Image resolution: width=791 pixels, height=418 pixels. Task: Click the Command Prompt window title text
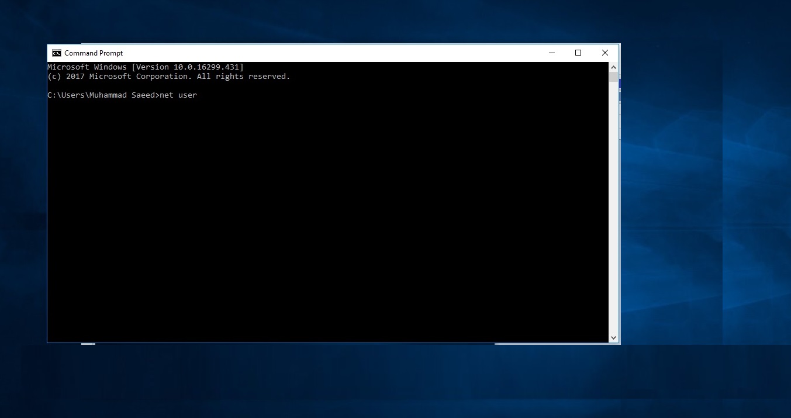(94, 53)
